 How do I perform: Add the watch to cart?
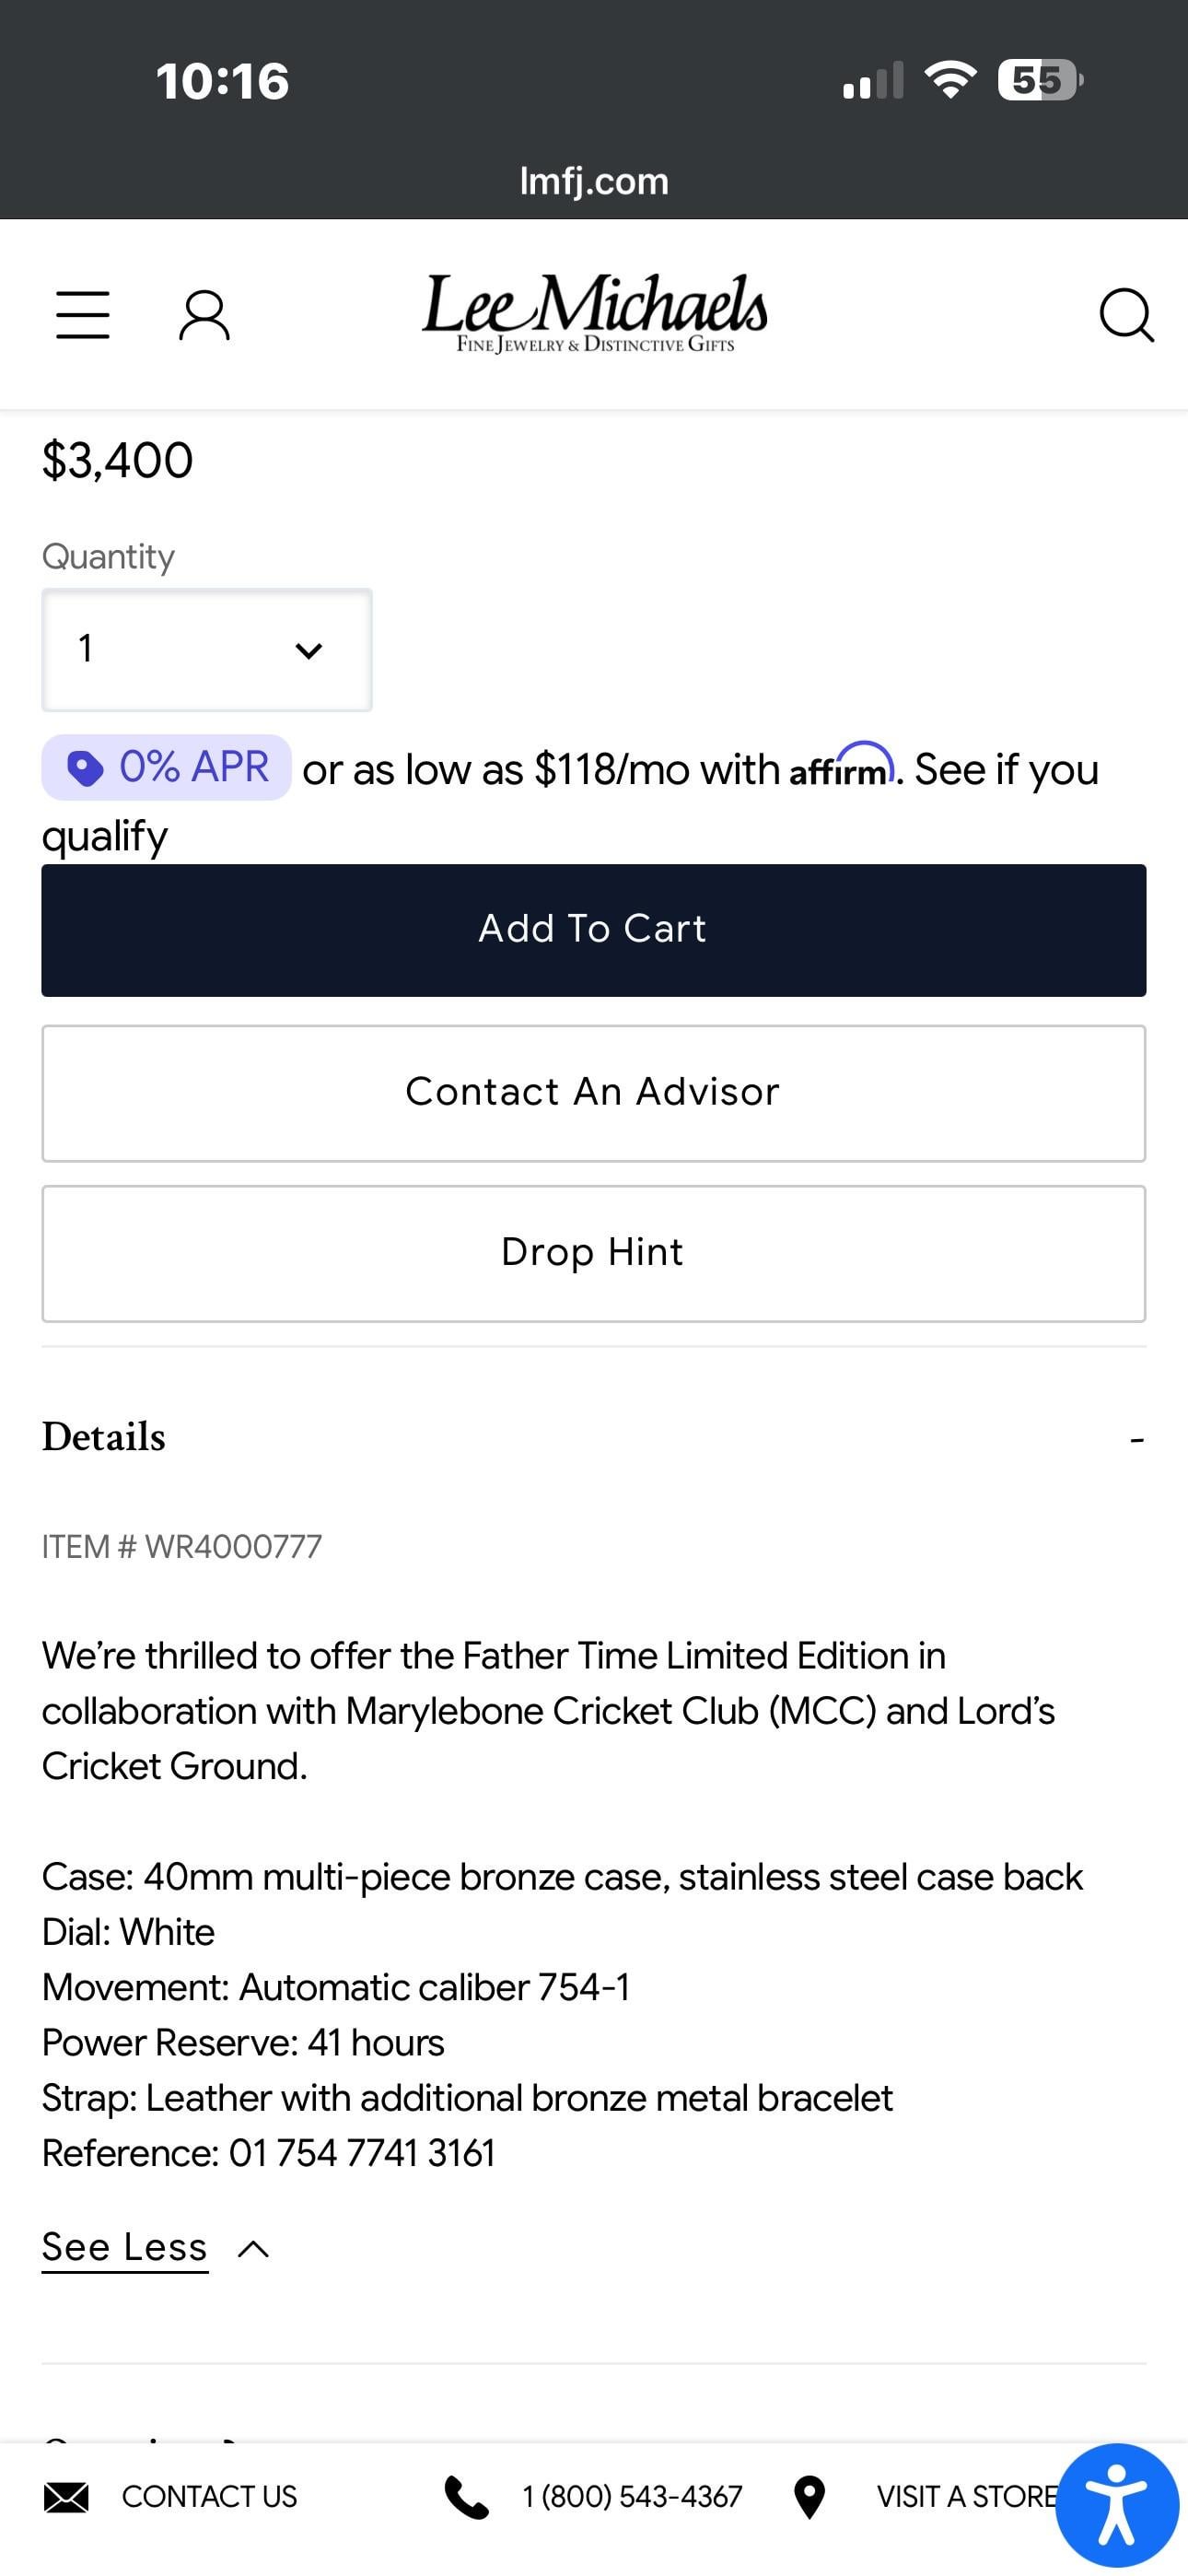tap(594, 930)
